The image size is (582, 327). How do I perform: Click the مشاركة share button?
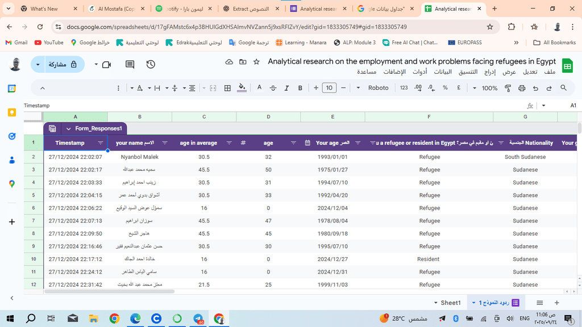pos(63,65)
